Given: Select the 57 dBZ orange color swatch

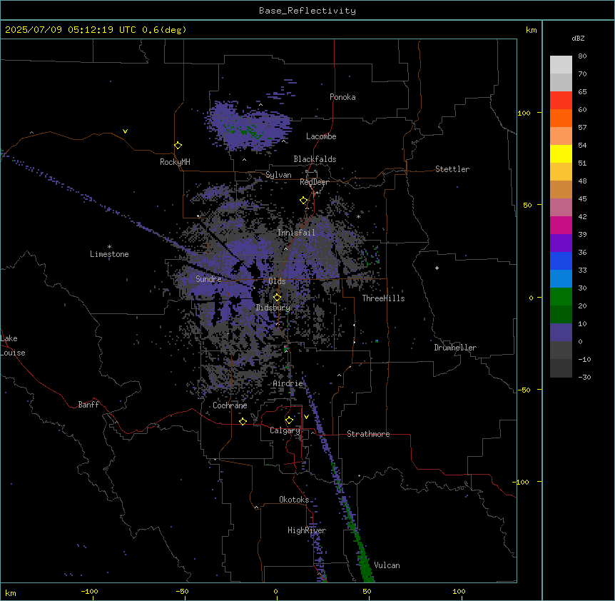Looking at the screenshot, I should click(x=561, y=118).
